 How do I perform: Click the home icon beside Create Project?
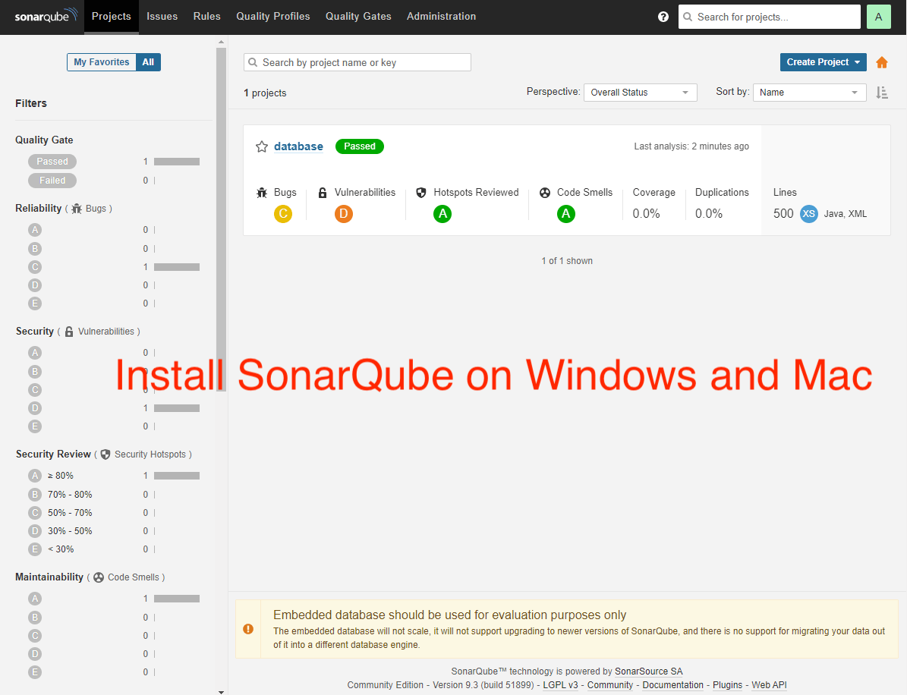coord(882,61)
